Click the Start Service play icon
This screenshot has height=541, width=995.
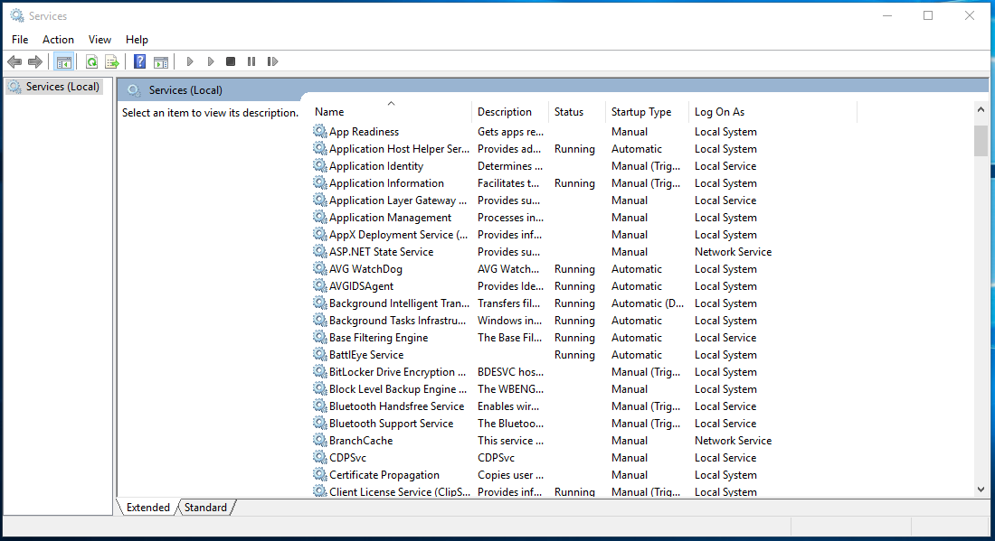(190, 61)
